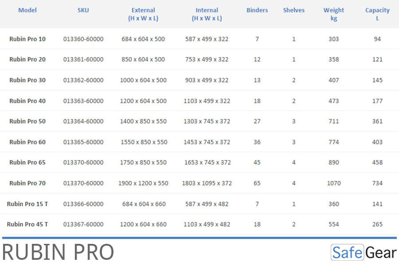
Task: Click binders value 27
Action: [x=257, y=121]
